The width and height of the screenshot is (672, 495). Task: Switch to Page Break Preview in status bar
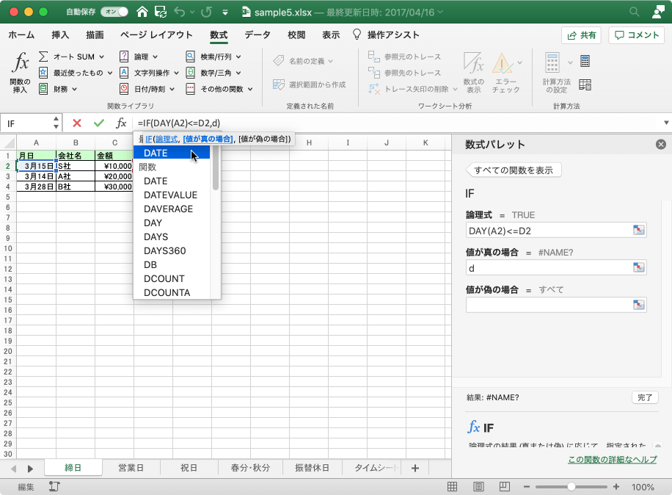(x=505, y=487)
